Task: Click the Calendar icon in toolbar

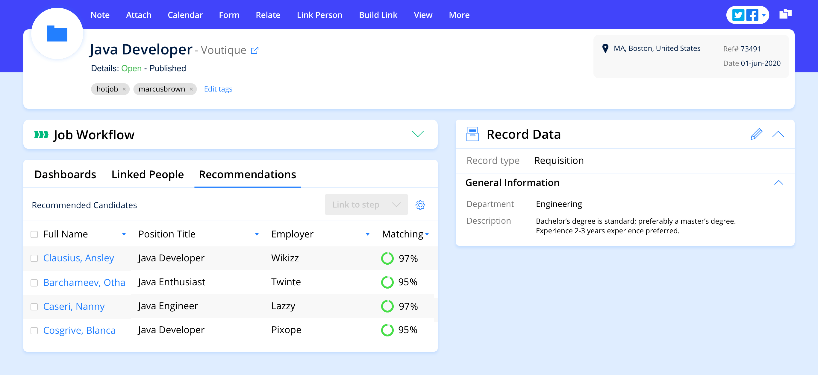Action: (185, 15)
